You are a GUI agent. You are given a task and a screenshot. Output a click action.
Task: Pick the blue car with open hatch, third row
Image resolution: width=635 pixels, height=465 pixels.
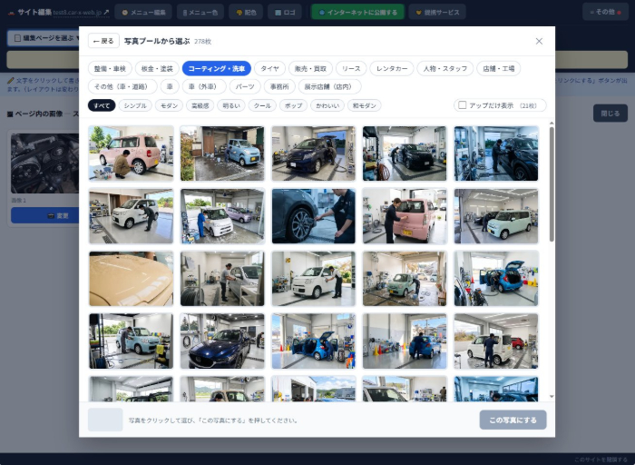click(x=496, y=279)
